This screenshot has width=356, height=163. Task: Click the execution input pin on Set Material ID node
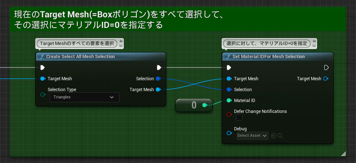point(229,68)
